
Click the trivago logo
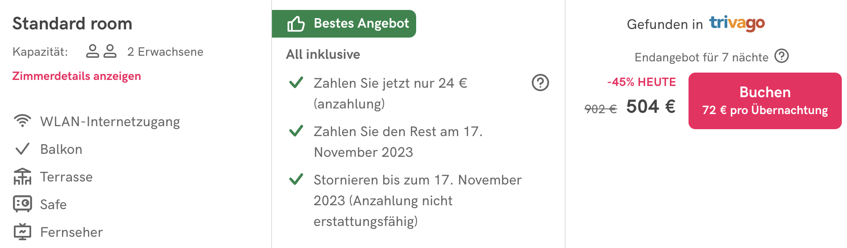737,23
